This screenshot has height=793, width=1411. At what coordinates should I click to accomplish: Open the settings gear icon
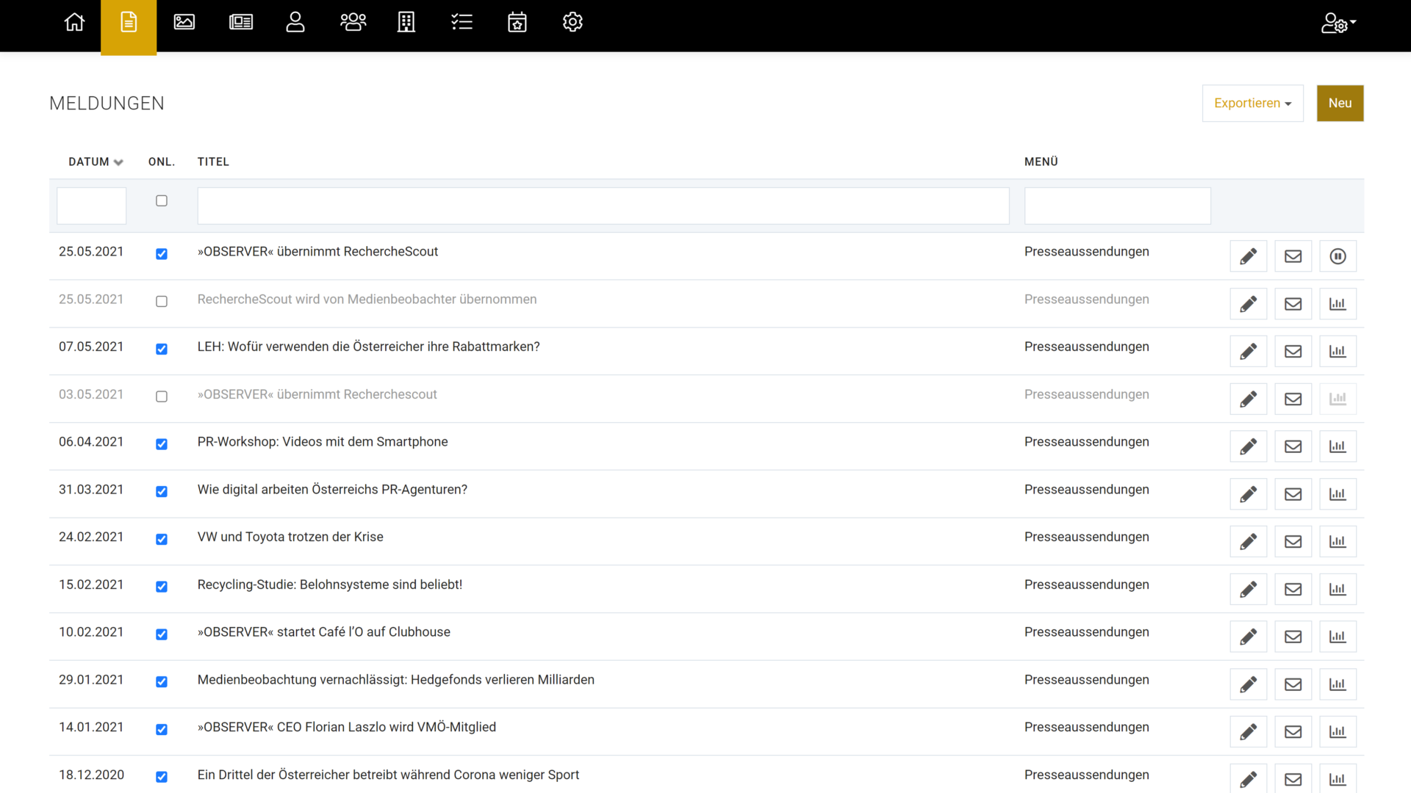(x=572, y=23)
